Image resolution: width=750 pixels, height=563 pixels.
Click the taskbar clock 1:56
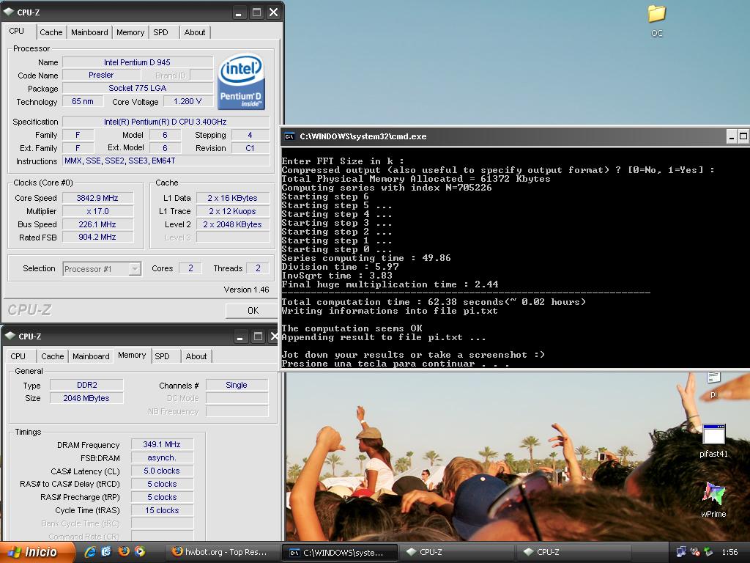pos(729,552)
